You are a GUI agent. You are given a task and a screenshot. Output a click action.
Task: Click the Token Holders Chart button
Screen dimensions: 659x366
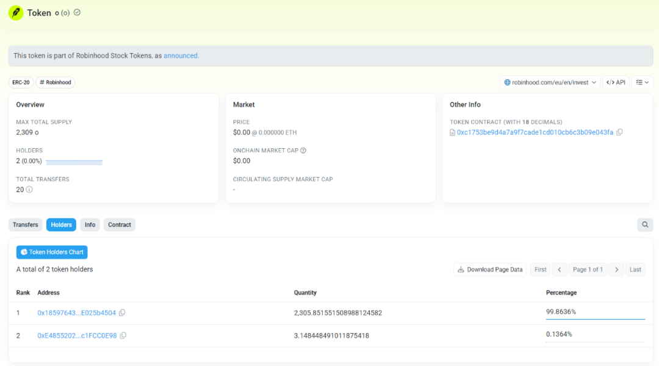(x=52, y=252)
